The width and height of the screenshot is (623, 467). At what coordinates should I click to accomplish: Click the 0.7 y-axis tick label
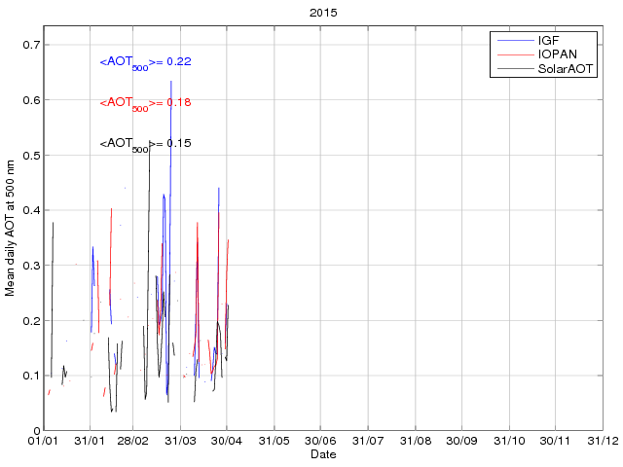point(29,45)
